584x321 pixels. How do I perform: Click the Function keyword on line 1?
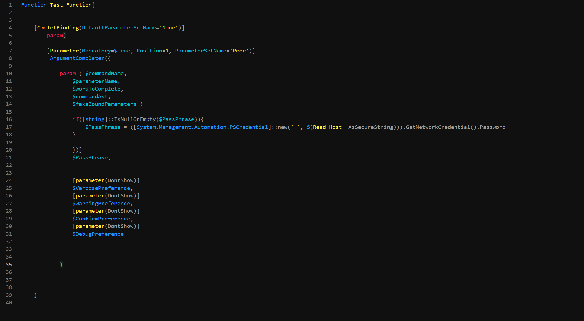pos(34,5)
